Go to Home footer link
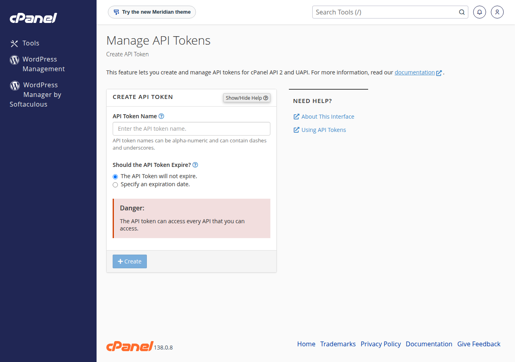The image size is (515, 362). 306,344
